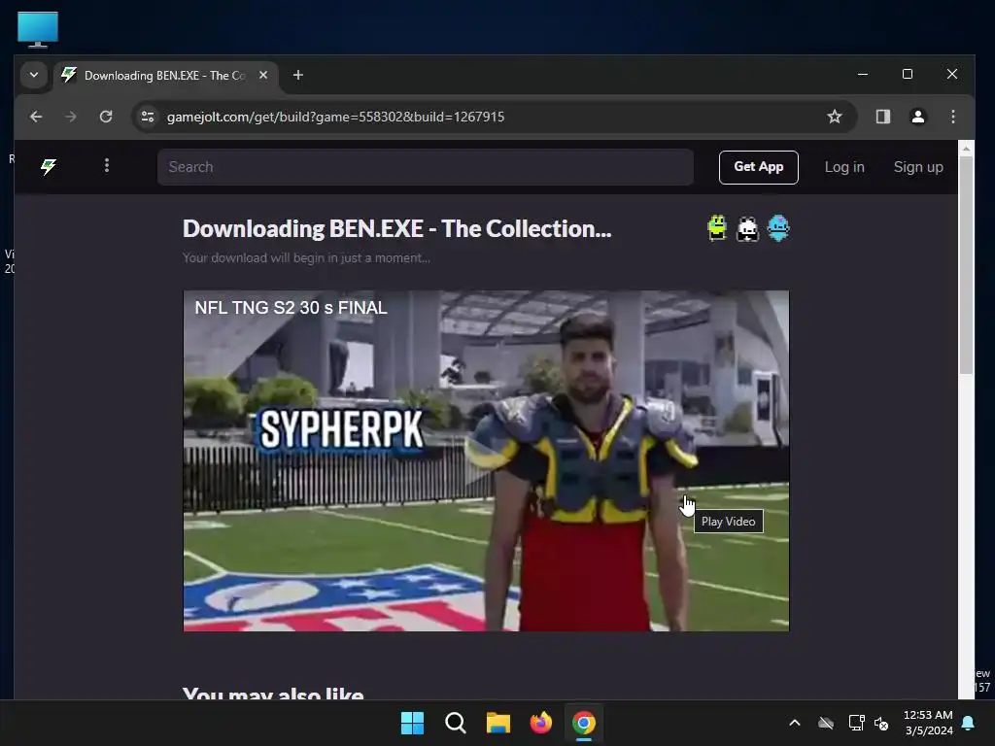Focus the Game Jolt Search field
Screen dimensions: 995x746
(426, 167)
